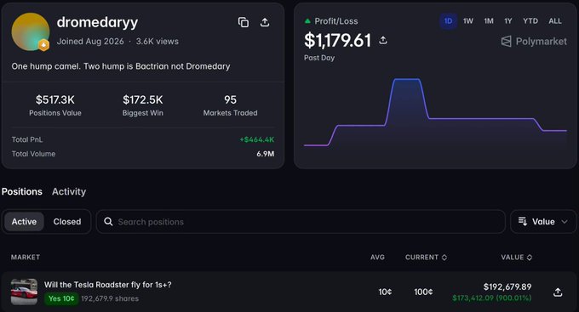Share the Tesla Roadster position row
Screen dimensions: 579x312
coord(558,292)
